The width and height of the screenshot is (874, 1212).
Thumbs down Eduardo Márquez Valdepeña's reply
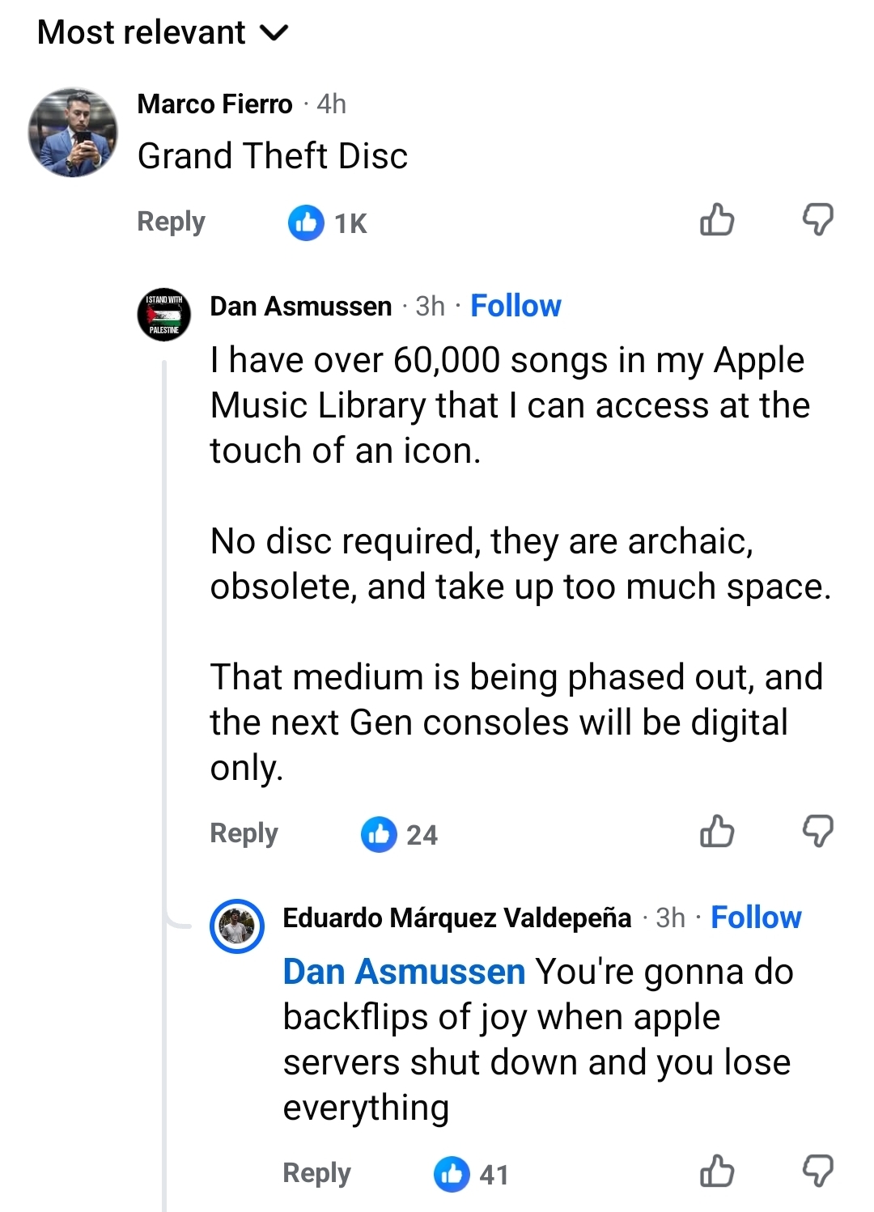click(818, 1172)
